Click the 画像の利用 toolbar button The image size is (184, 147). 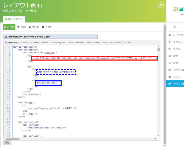(11, 42)
